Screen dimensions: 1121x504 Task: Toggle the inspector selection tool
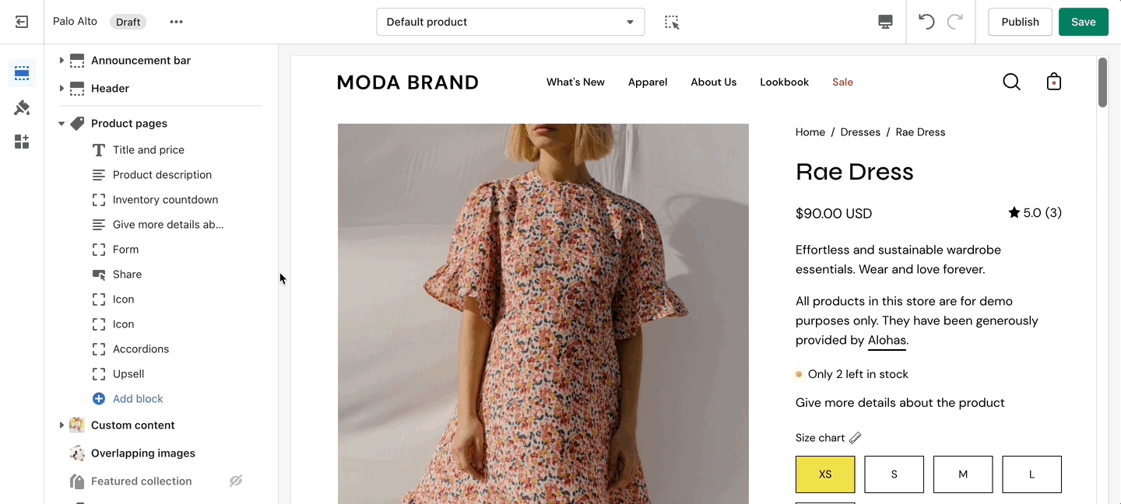click(672, 22)
